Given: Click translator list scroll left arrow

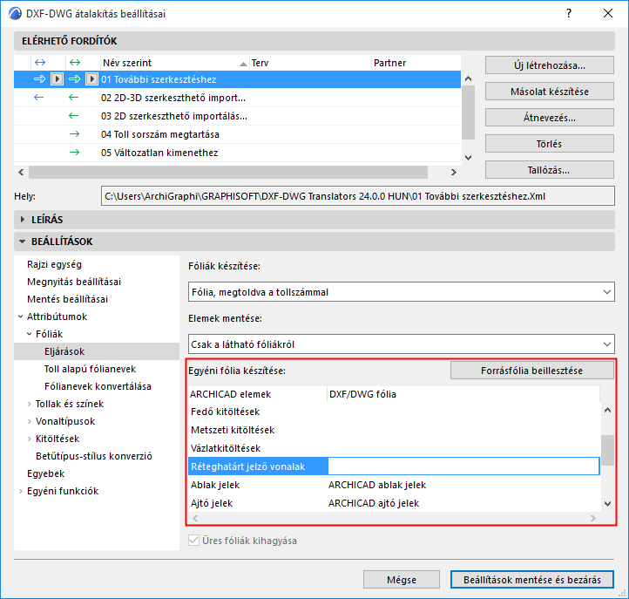Looking at the screenshot, I should pyautogui.click(x=21, y=172).
